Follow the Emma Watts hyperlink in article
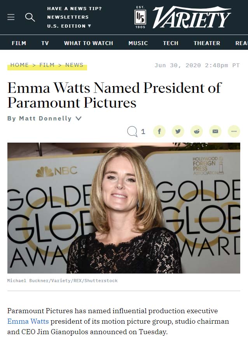The image size is (248, 340). pyautogui.click(x=28, y=321)
